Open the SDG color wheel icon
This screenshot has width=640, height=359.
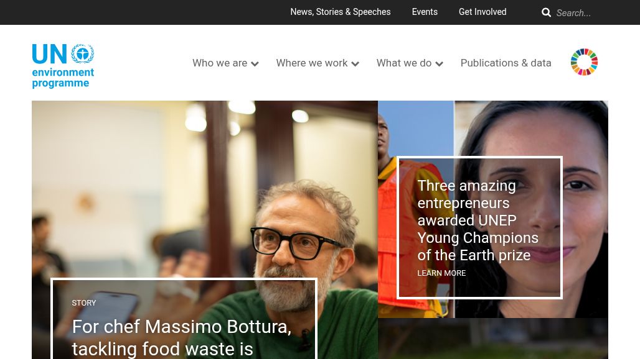[584, 62]
